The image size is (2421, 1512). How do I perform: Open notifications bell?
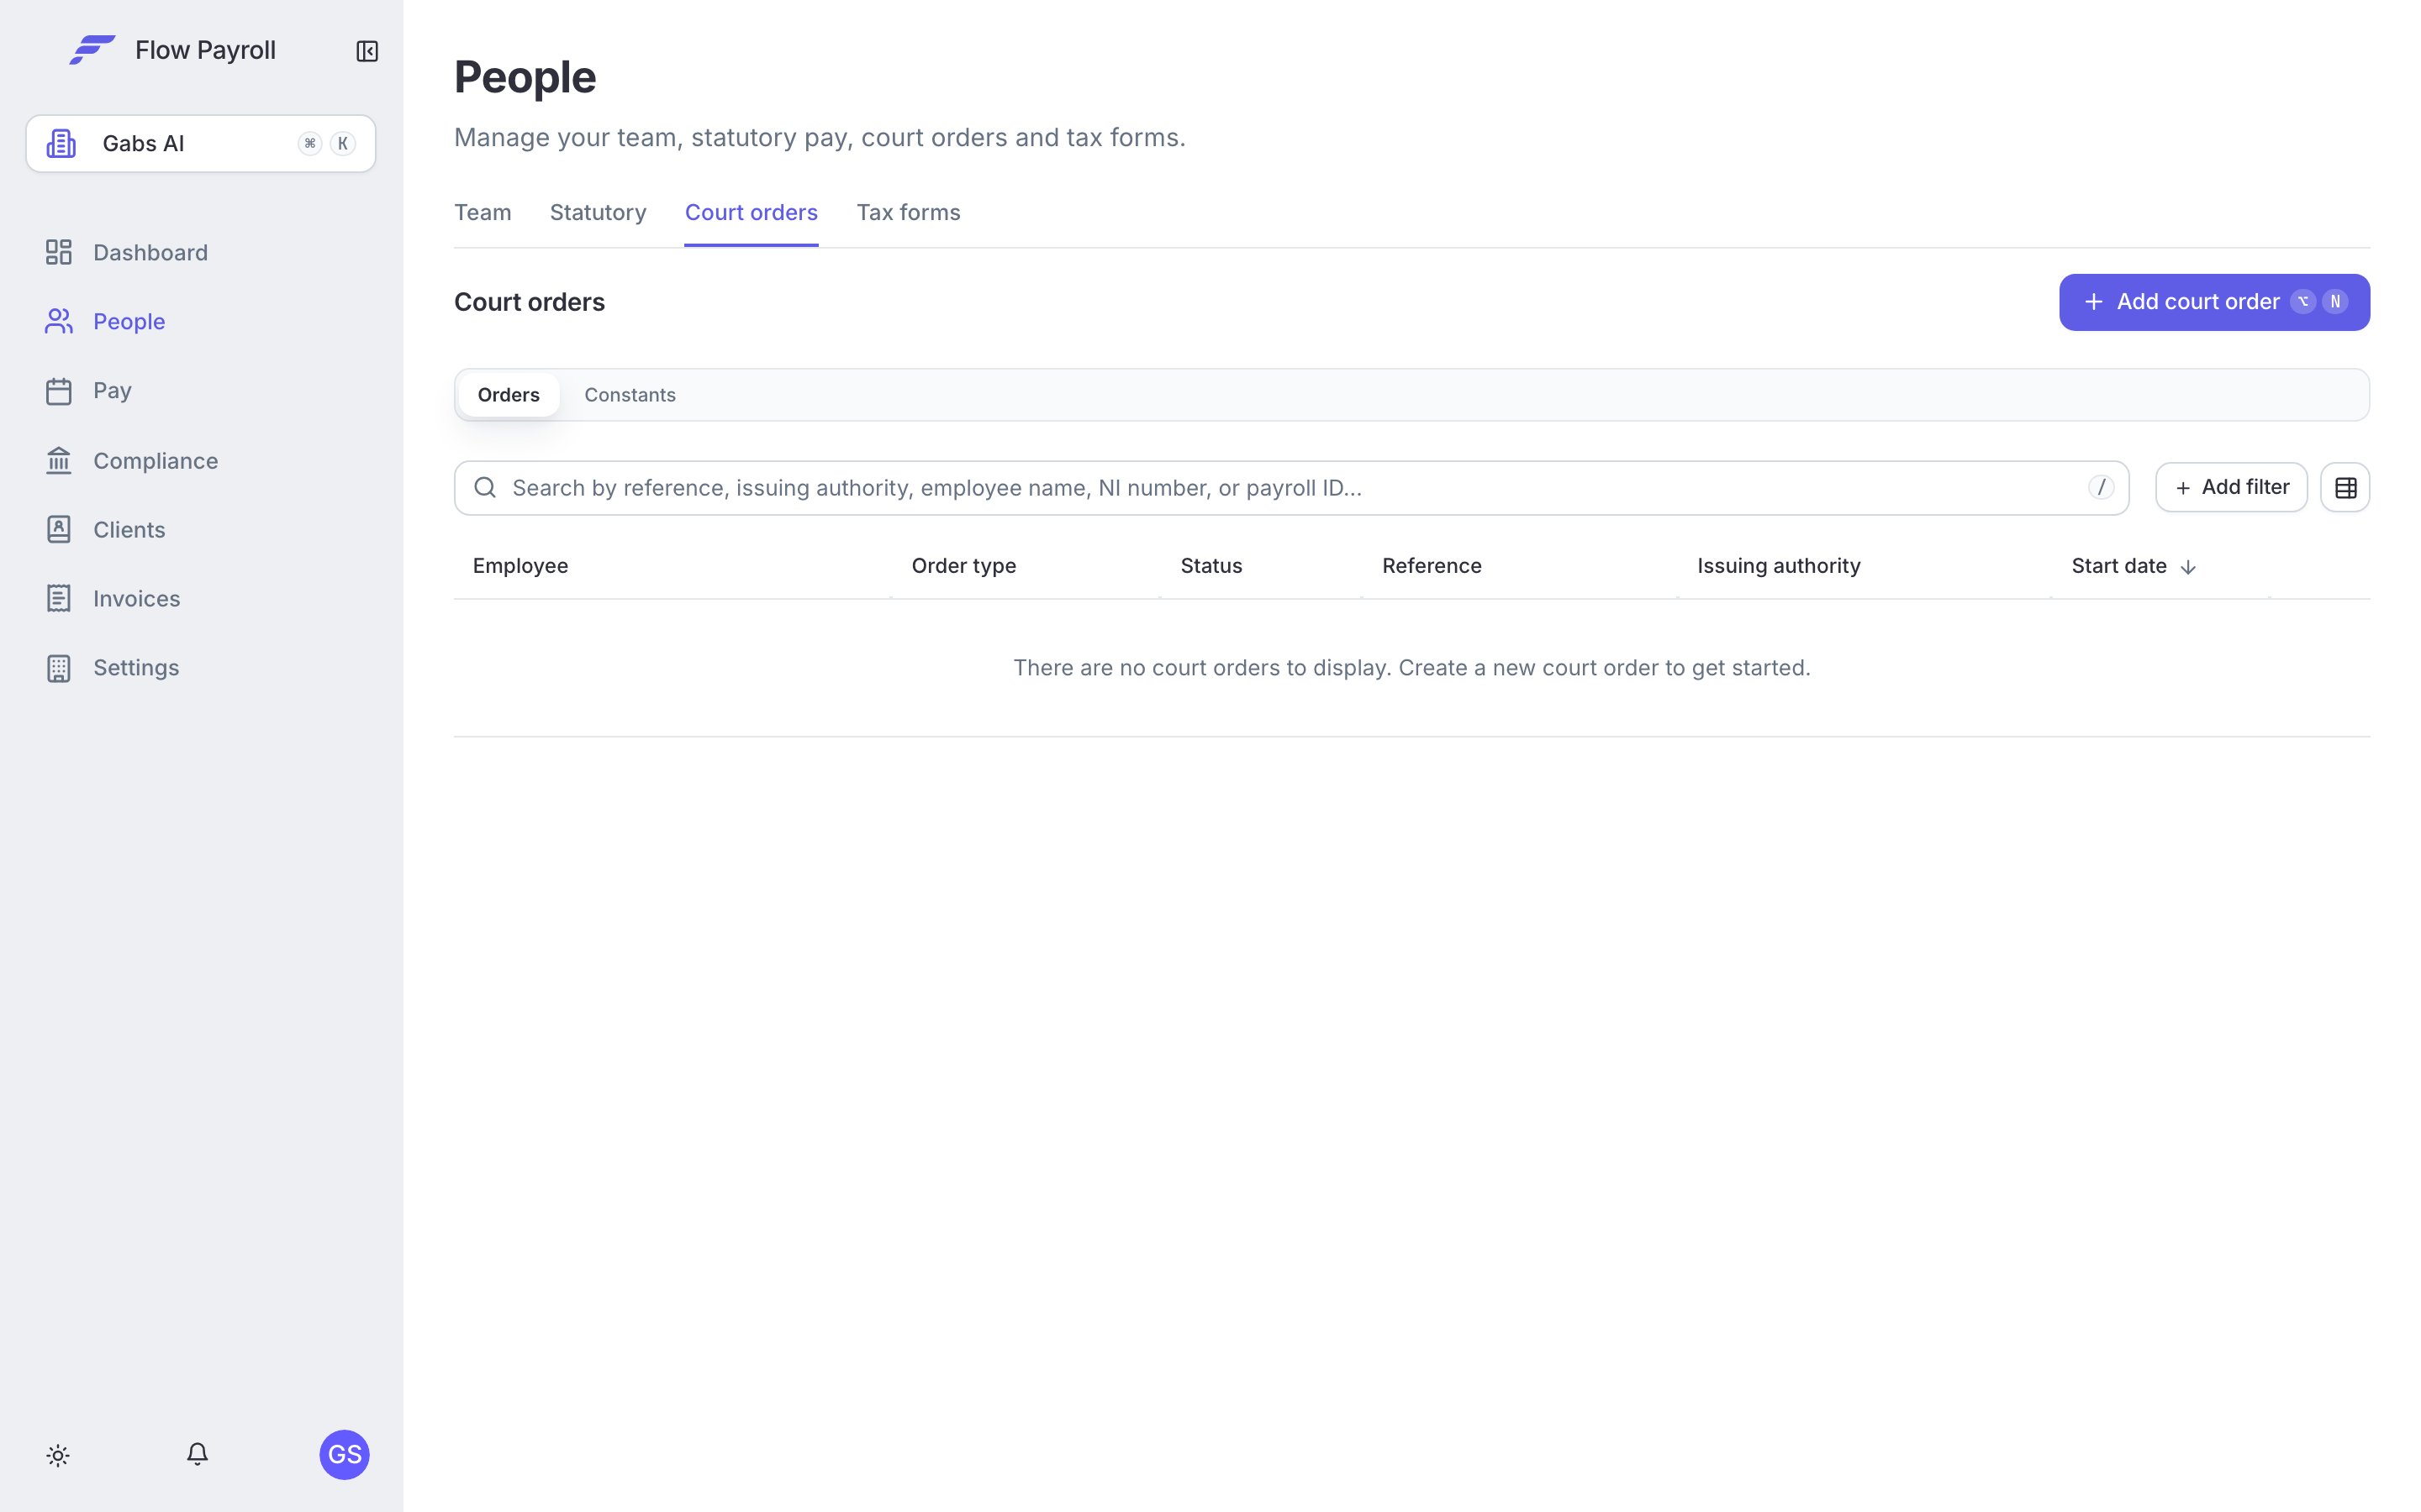pos(197,1454)
